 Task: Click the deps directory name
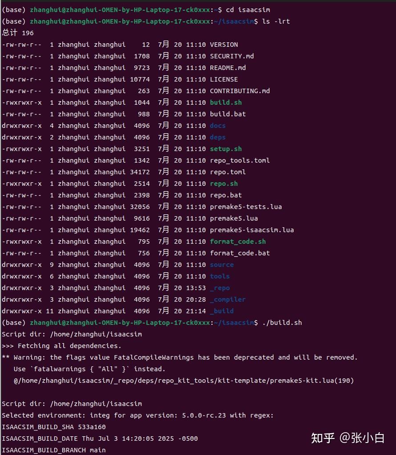tap(218, 137)
